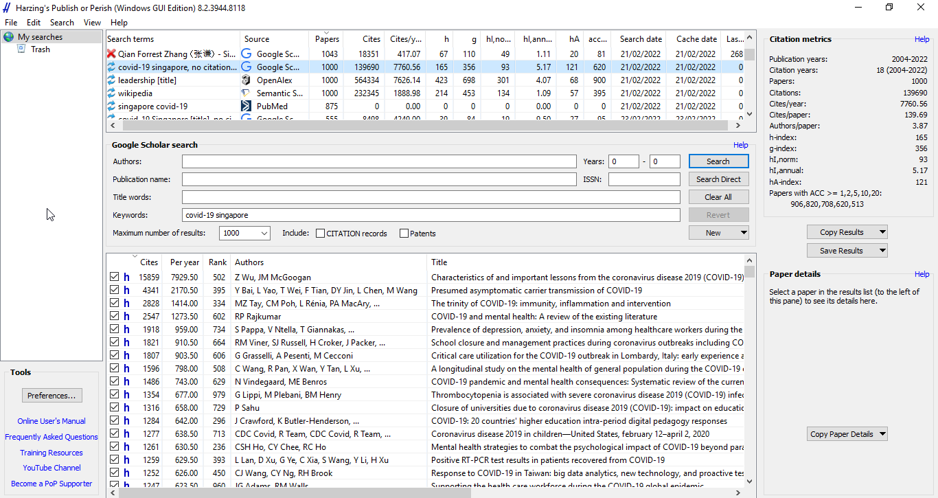The height and width of the screenshot is (498, 938).
Task: Click the Search date column header
Action: [641, 39]
